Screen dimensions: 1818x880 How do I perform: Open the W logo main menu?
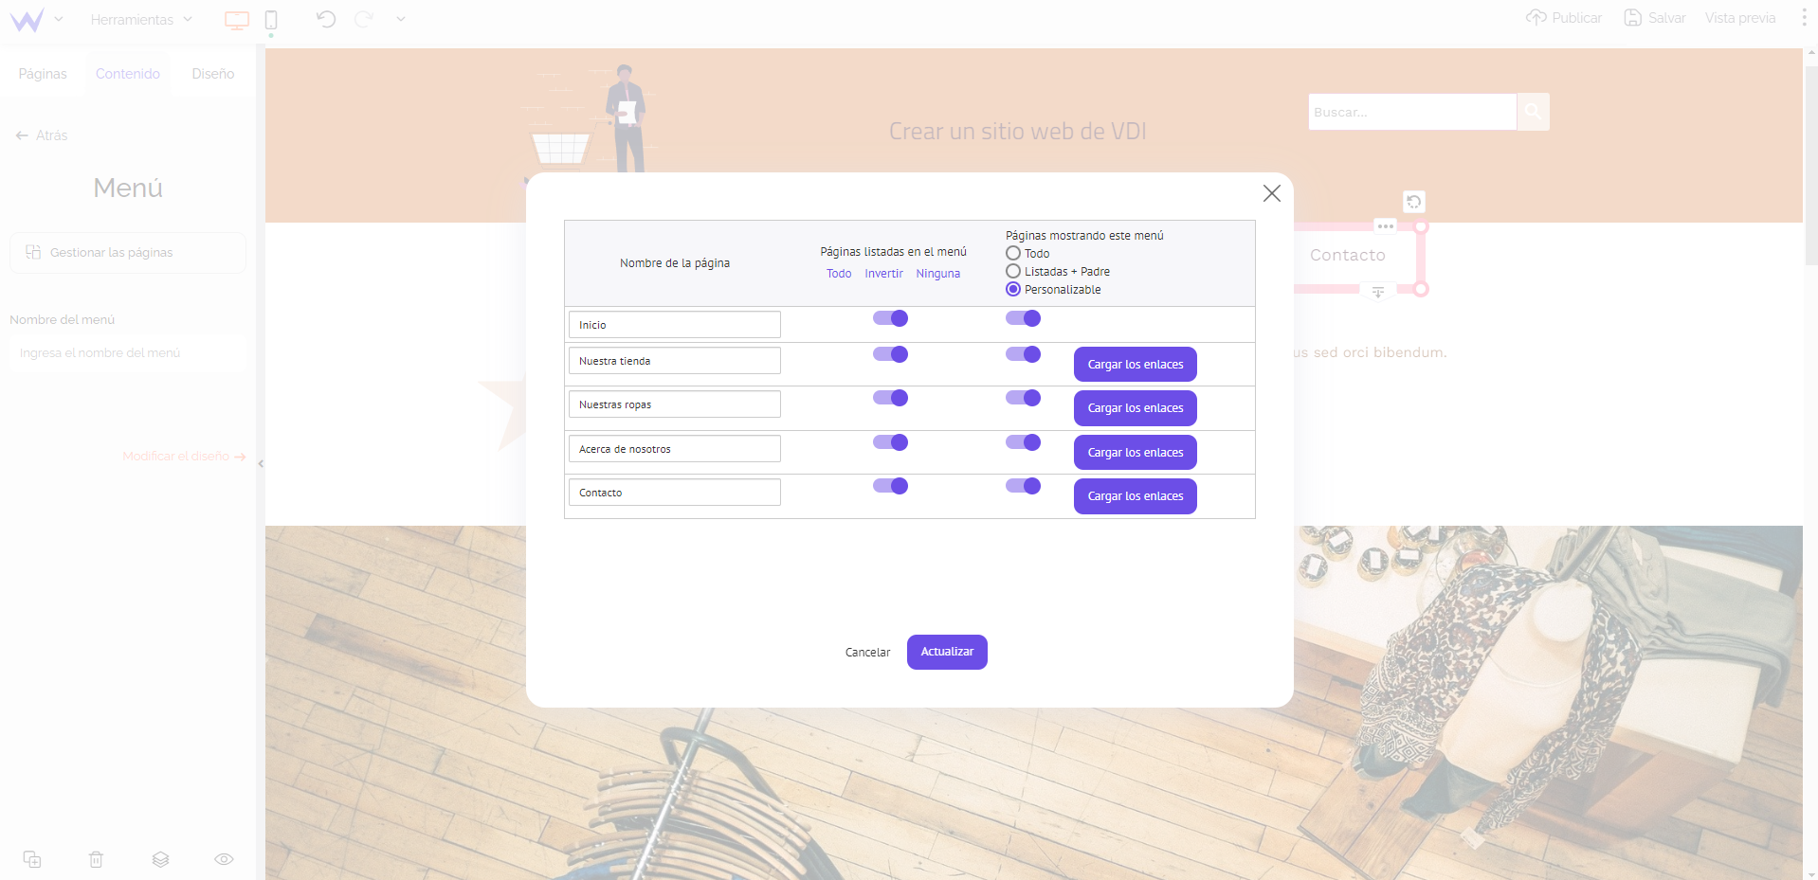[x=27, y=19]
